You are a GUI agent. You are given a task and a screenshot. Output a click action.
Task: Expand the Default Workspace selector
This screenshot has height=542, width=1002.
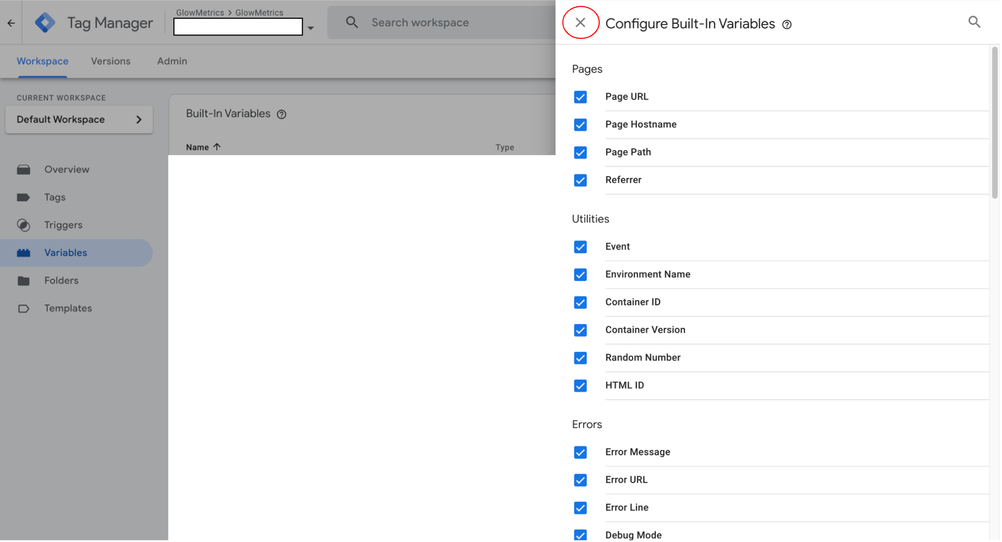tap(79, 120)
